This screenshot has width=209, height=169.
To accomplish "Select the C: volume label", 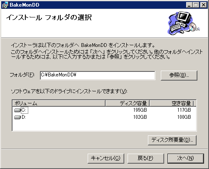I will [x=25, y=110].
